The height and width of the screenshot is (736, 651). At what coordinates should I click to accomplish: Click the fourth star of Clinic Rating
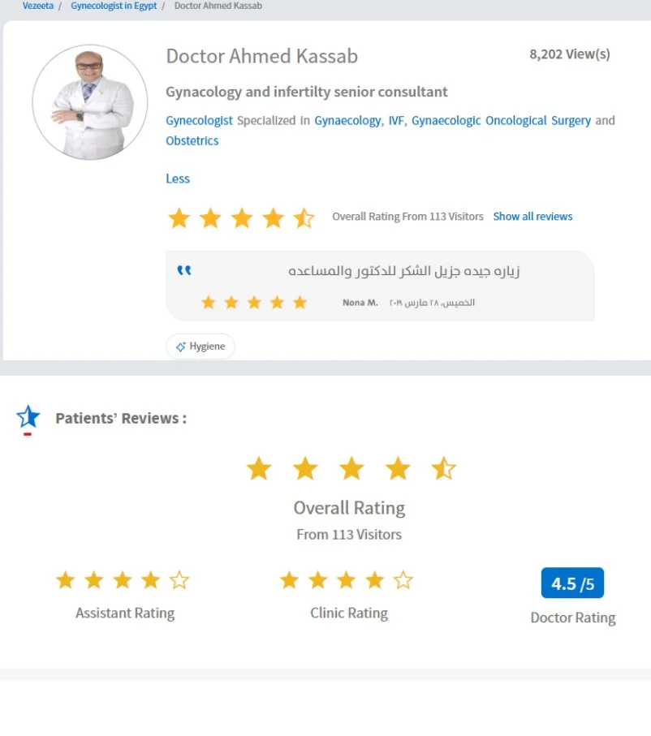tap(374, 579)
